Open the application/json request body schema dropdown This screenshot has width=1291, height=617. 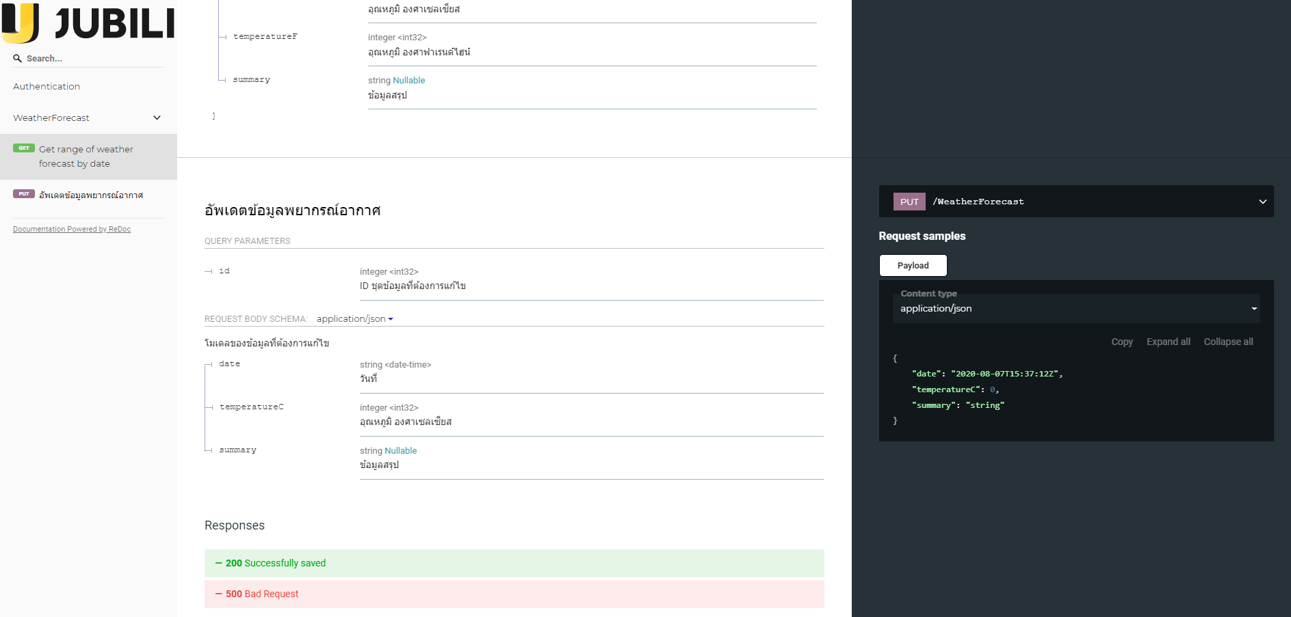[354, 318]
